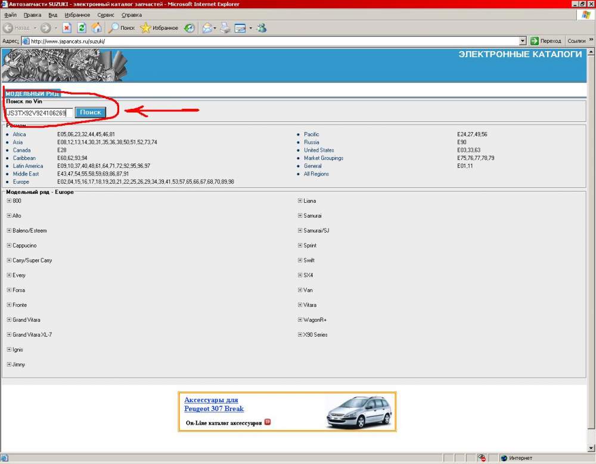Click the Windows flag logo in menu bar
The width and height of the screenshot is (596, 464).
click(586, 15)
